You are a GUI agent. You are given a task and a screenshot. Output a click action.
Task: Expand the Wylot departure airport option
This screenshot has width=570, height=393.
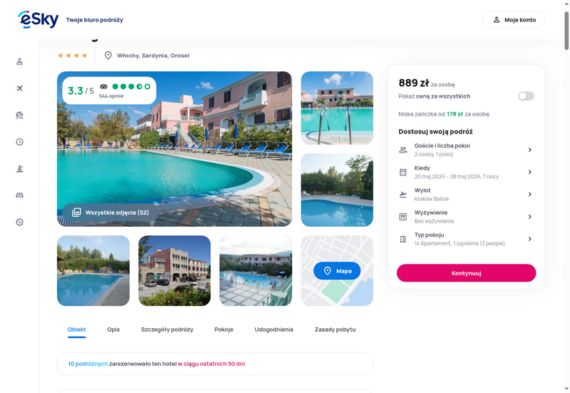click(x=466, y=194)
